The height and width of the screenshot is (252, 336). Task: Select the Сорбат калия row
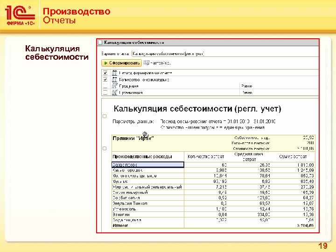(x=213, y=198)
